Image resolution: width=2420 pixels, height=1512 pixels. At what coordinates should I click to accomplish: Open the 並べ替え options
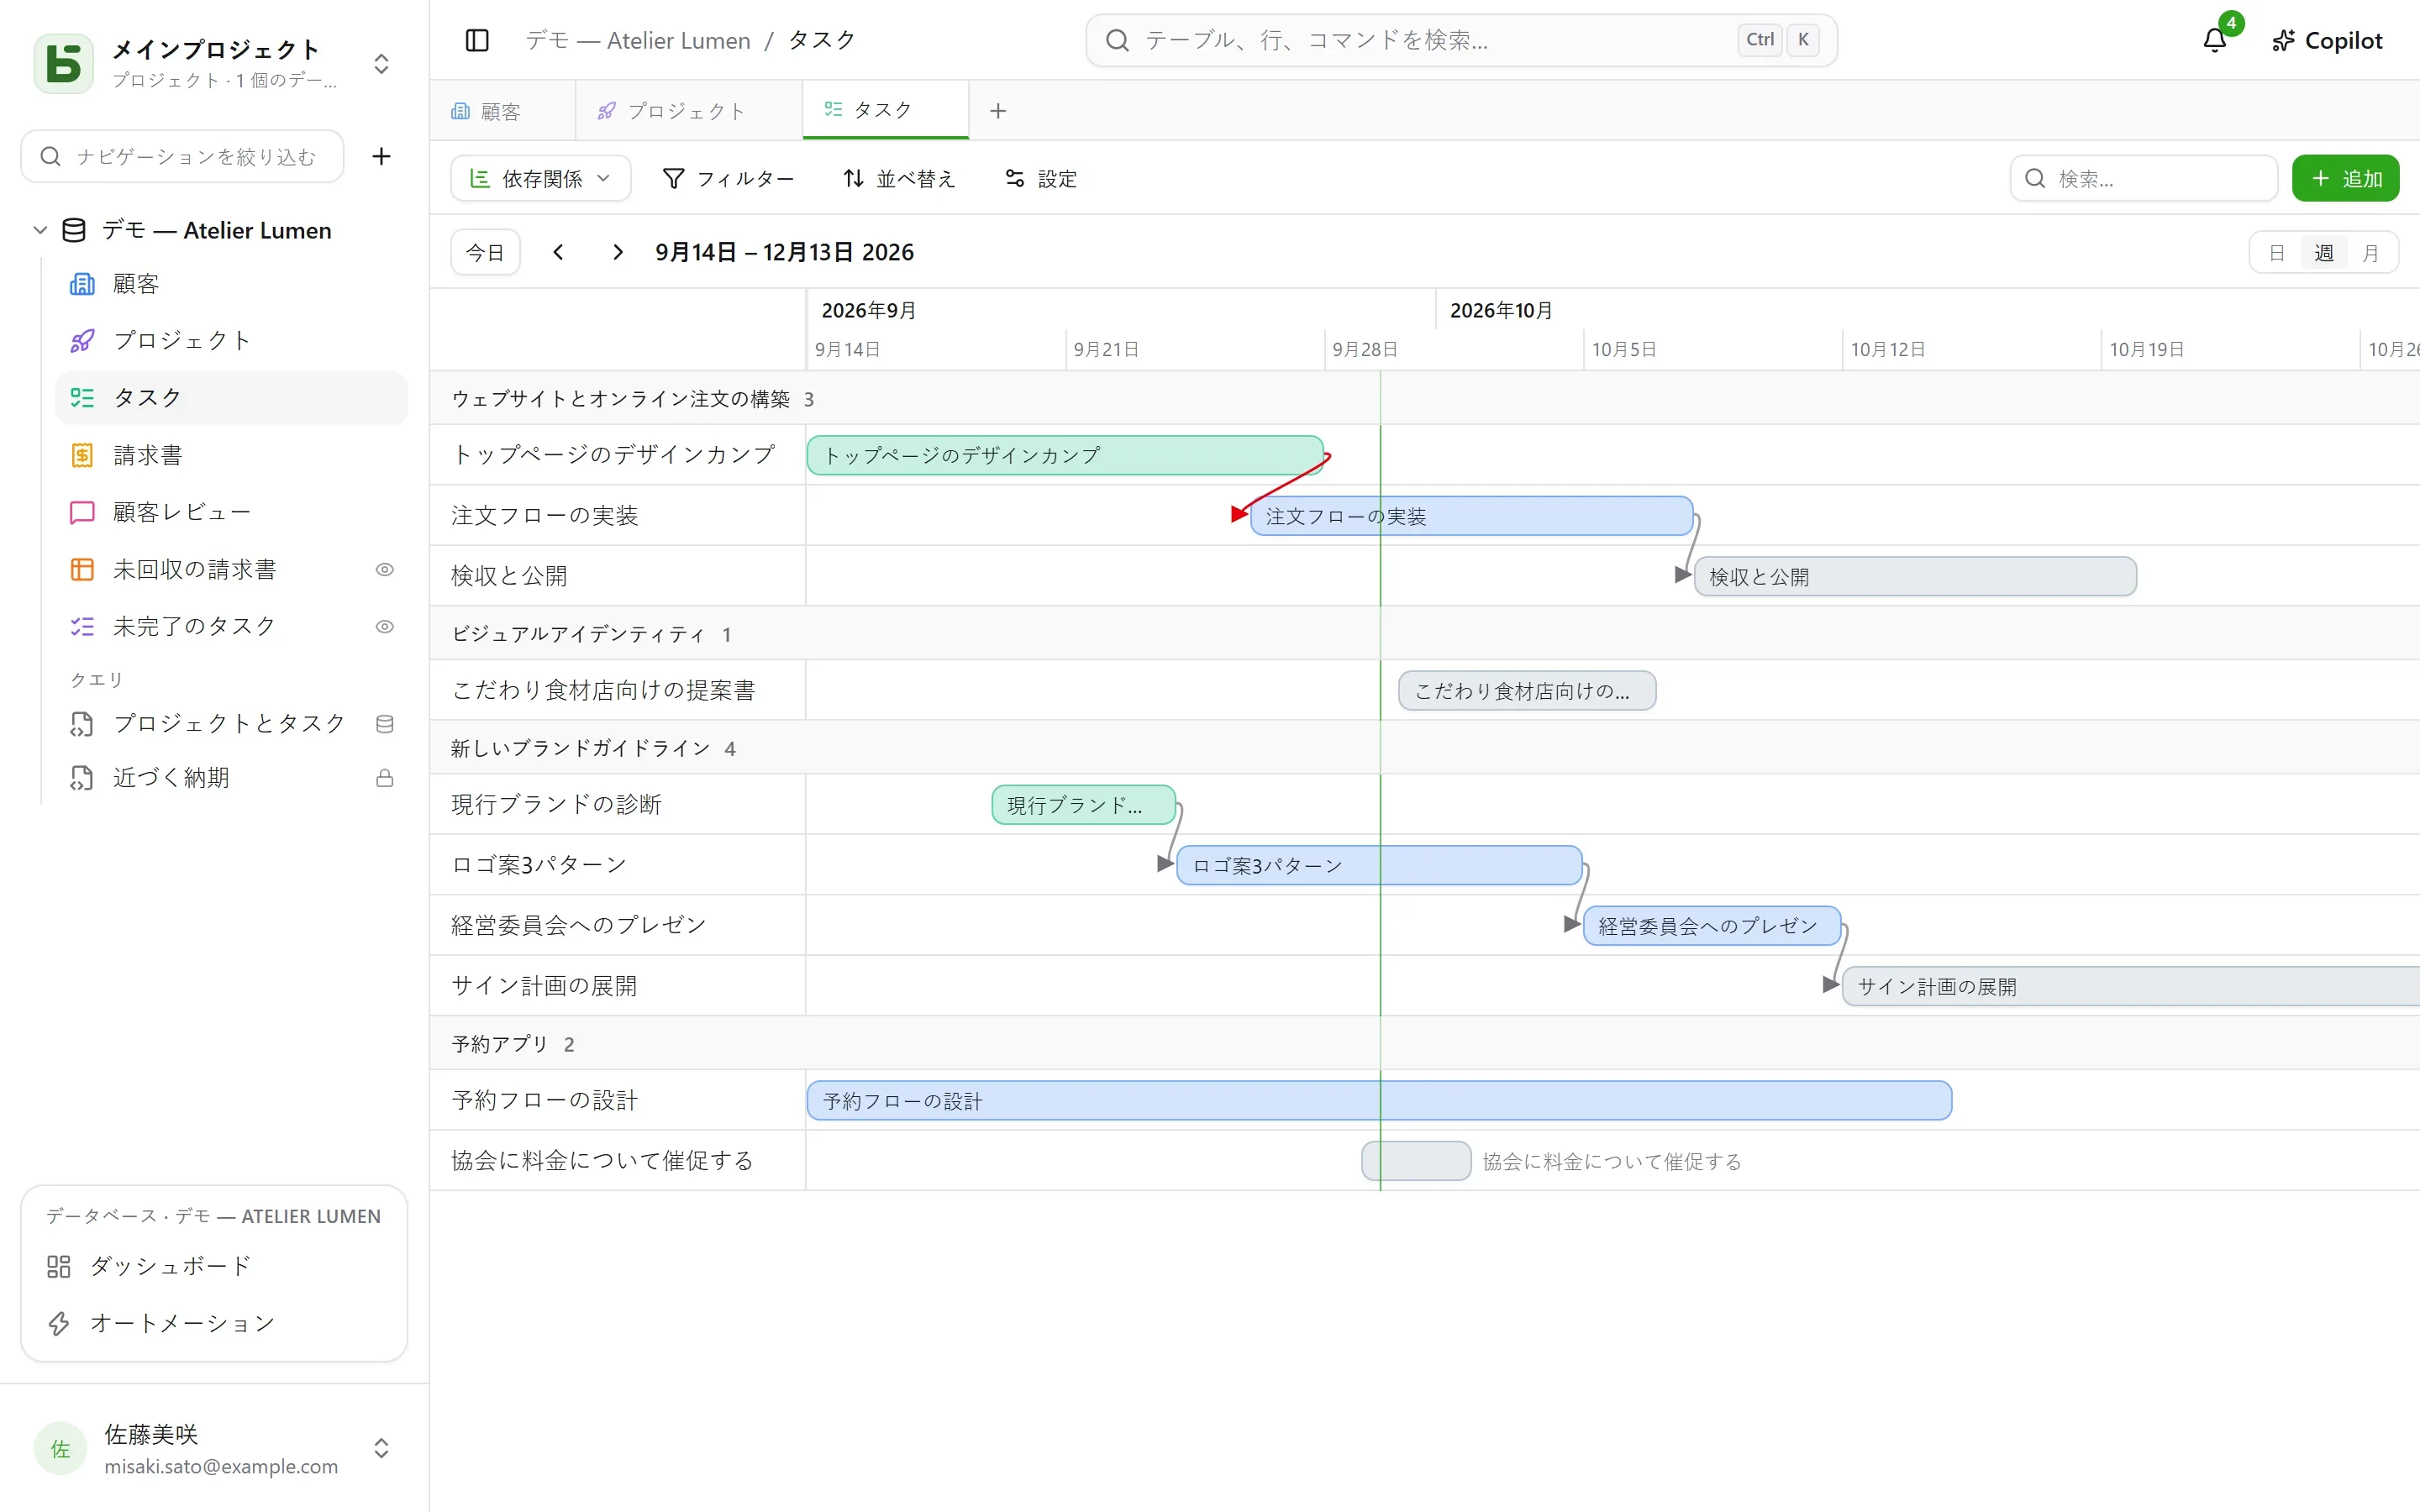(899, 178)
